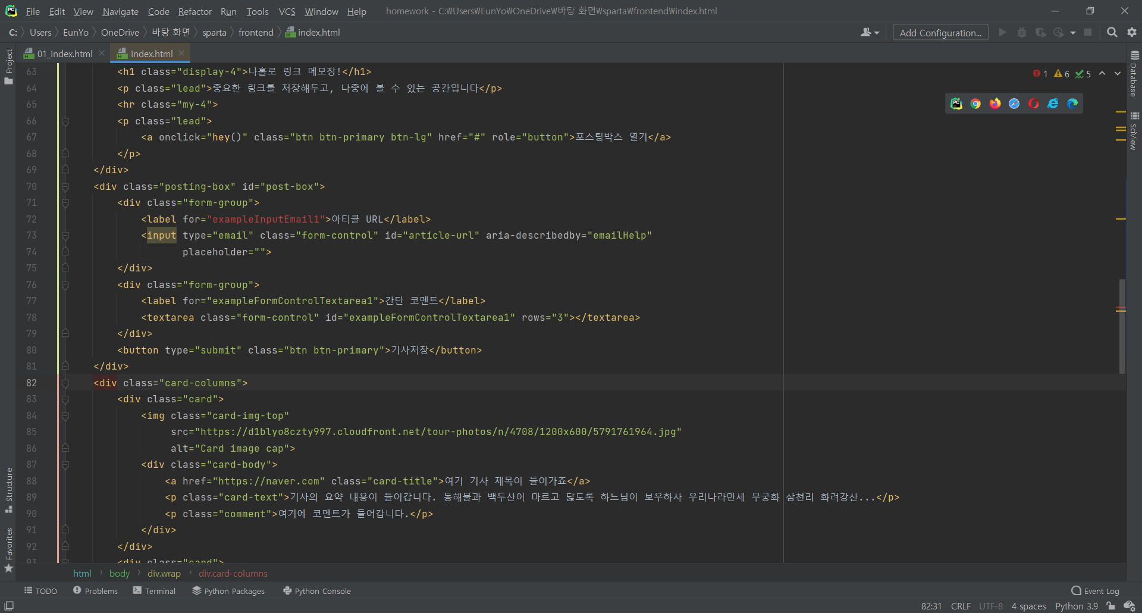Viewport: 1142px width, 613px height.
Task: Open the run configurations dropdown arrow
Action: coord(1074,32)
